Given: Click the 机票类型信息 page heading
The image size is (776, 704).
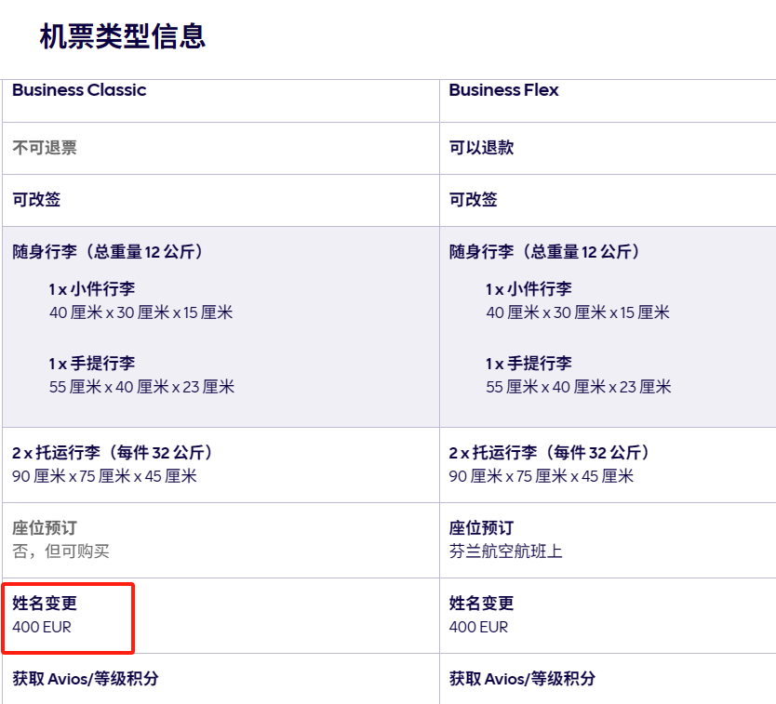Looking at the screenshot, I should (122, 36).
